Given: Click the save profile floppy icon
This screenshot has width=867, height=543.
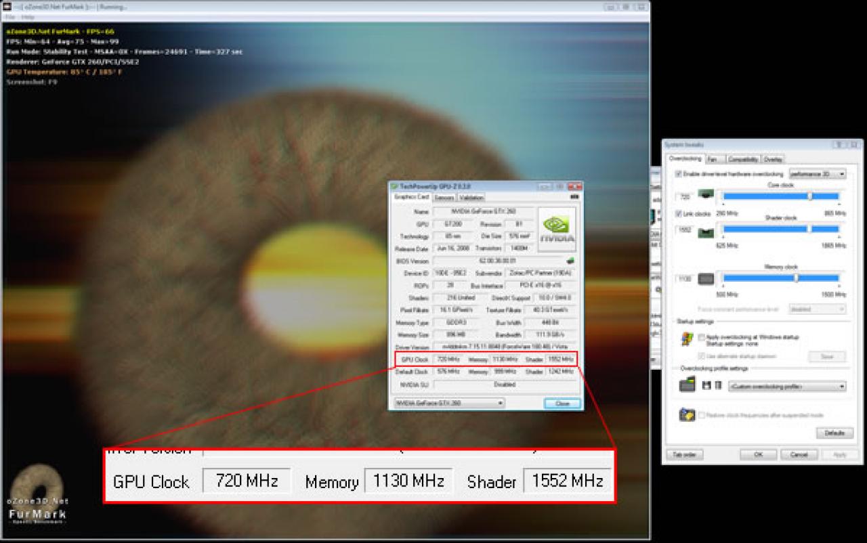Looking at the screenshot, I should (x=706, y=385).
